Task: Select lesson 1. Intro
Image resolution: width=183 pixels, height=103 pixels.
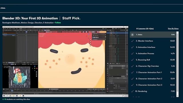Action: point(153,35)
